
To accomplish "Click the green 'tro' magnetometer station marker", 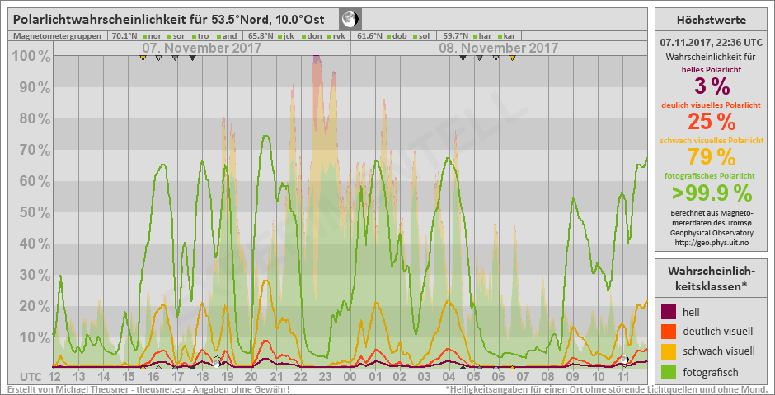I will click(x=193, y=36).
